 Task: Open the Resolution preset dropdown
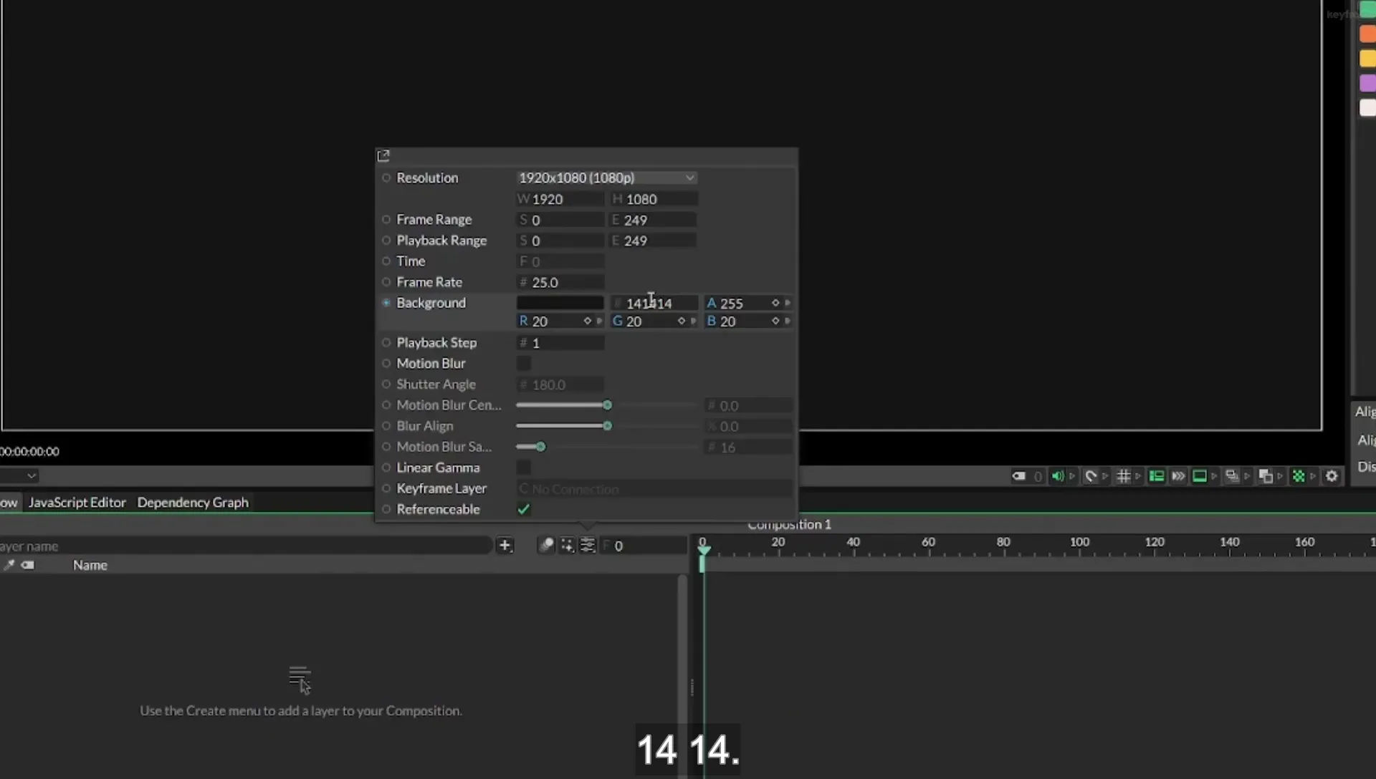tap(606, 178)
